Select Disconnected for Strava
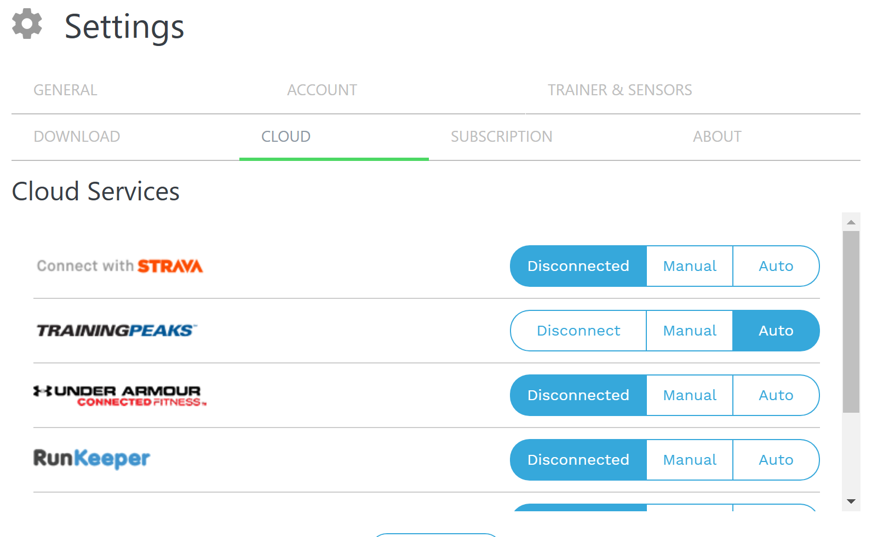This screenshot has width=872, height=537. pyautogui.click(x=578, y=266)
